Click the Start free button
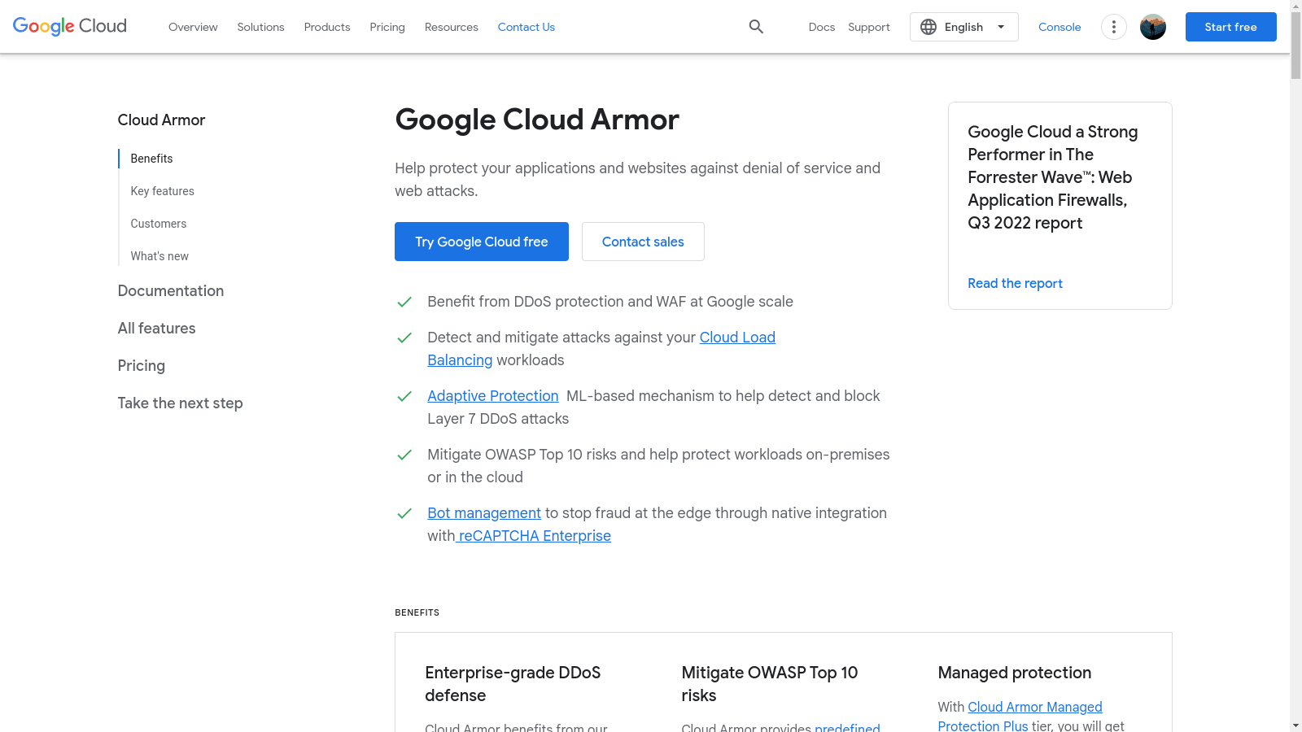The width and height of the screenshot is (1302, 732). click(1230, 27)
